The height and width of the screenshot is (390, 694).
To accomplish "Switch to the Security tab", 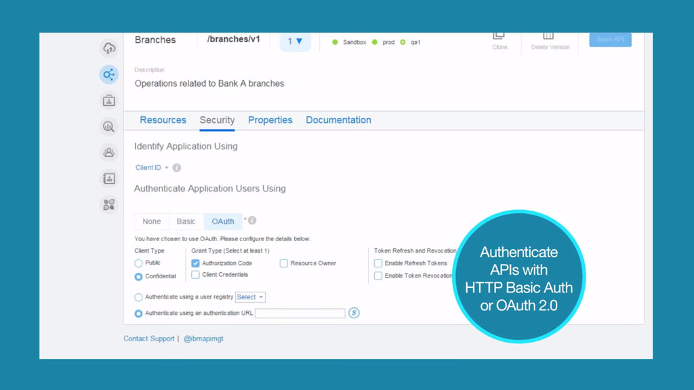I will click(x=217, y=120).
